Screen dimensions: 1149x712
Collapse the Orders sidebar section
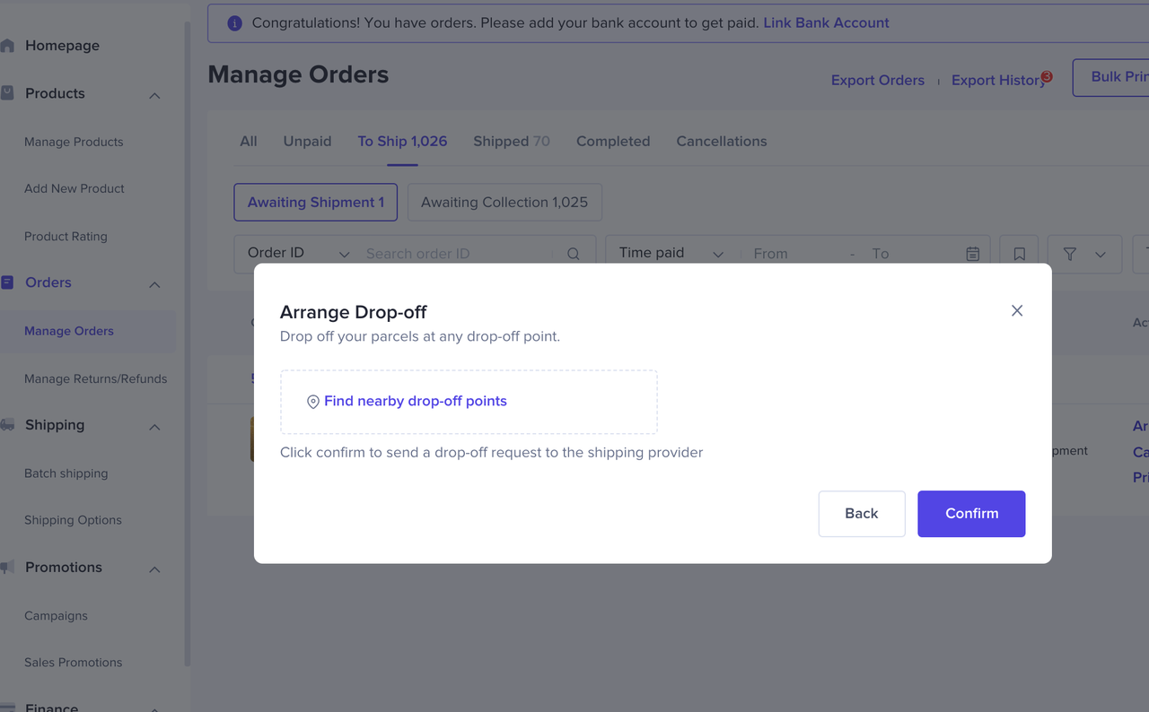(x=154, y=284)
